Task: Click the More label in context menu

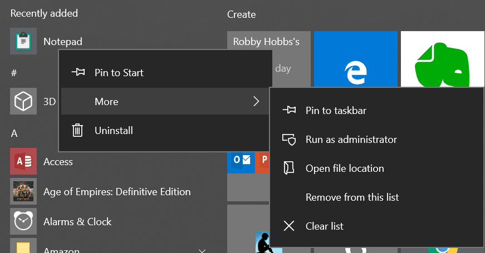Action: click(x=106, y=102)
